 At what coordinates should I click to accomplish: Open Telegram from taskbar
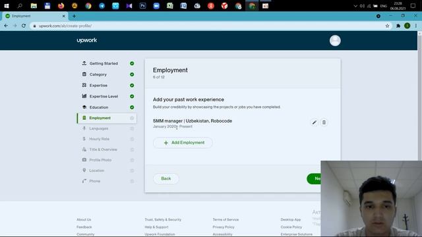pos(102,6)
